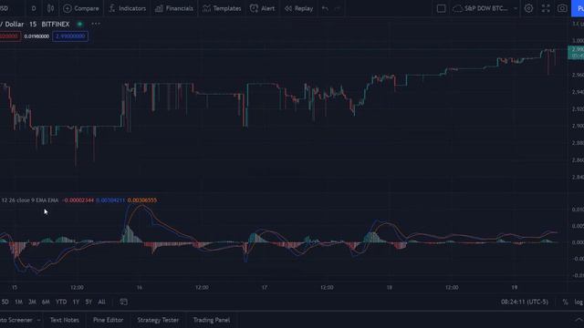Image resolution: width=584 pixels, height=328 pixels.
Task: Click the 08:24:11 (UTC-5) timezone clock
Action: [525, 302]
